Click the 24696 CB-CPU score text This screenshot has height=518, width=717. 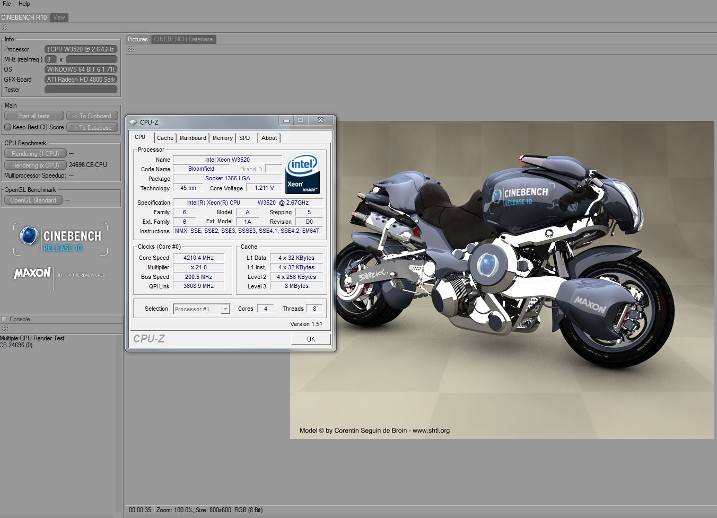(88, 165)
